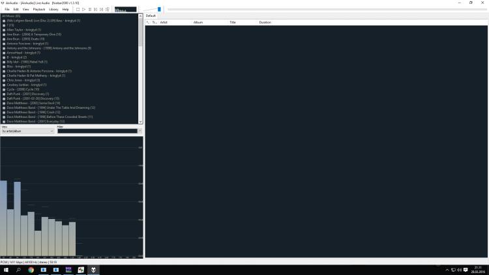Select Daft Punk [2001-02-26] Discovery entry

pos(33,98)
